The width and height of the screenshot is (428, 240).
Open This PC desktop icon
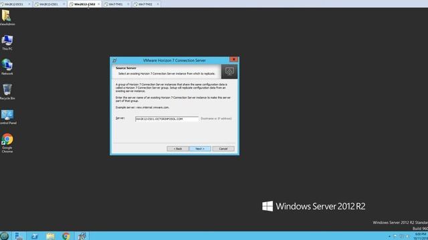pyautogui.click(x=7, y=43)
